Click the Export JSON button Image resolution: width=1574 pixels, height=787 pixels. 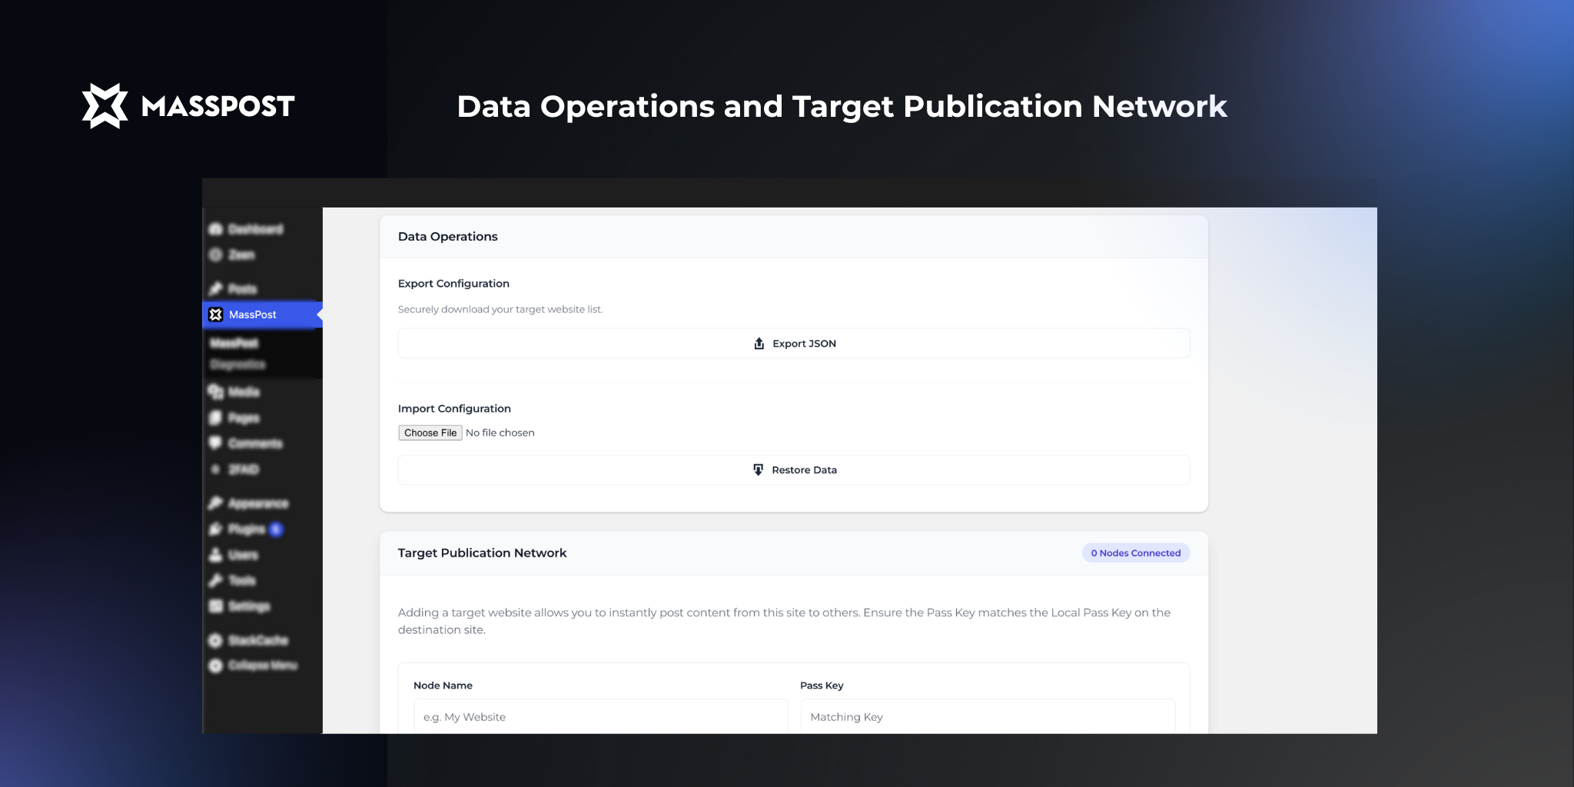(793, 344)
